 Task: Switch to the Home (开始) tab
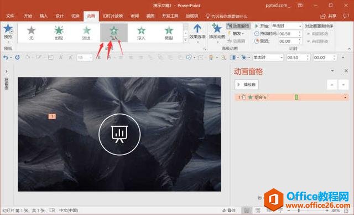click(28, 16)
